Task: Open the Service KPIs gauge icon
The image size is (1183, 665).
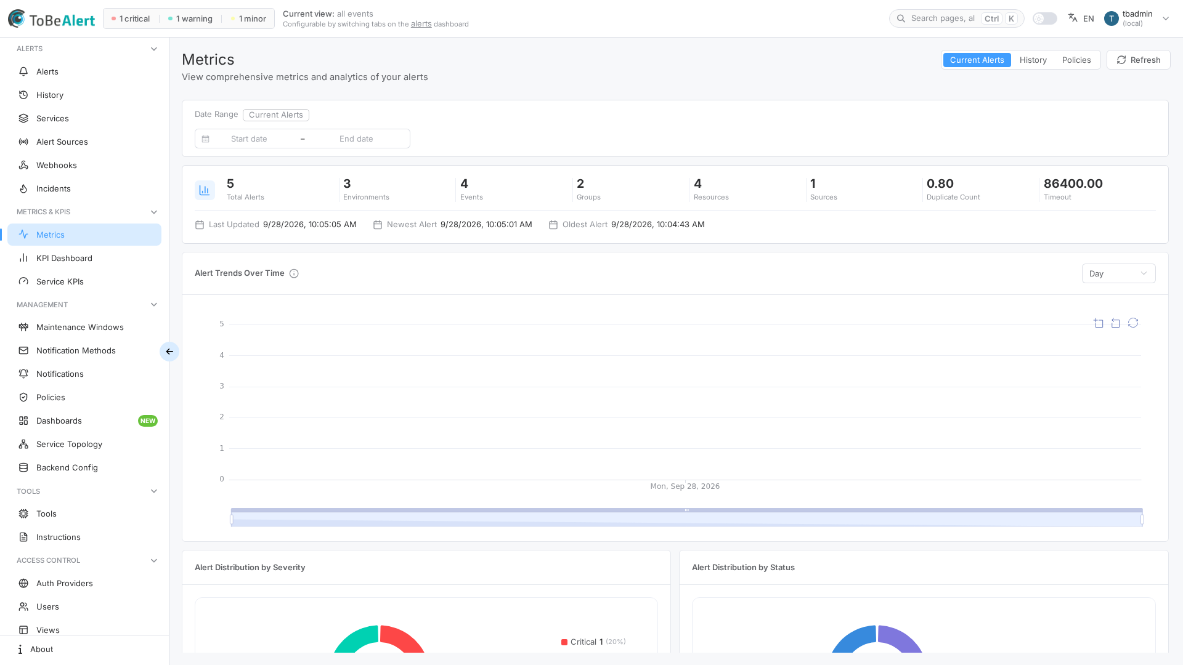Action: (23, 281)
